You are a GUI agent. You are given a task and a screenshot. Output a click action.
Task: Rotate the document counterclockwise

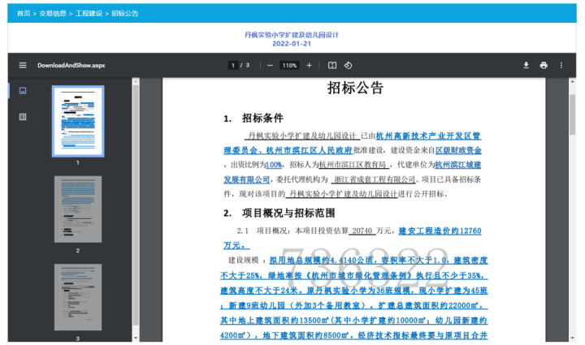click(x=348, y=65)
